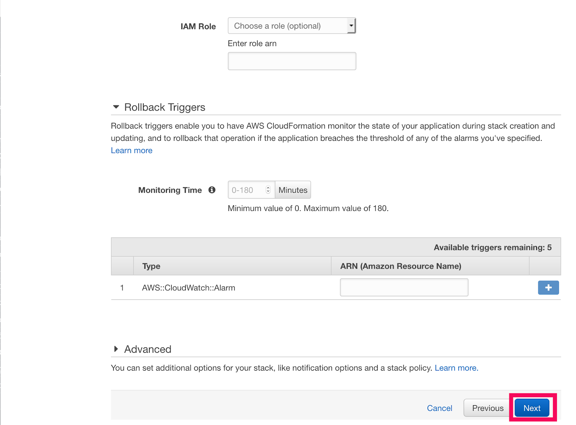The image size is (576, 425).
Task: Click row number 1 in triggers table
Action: [x=122, y=288]
